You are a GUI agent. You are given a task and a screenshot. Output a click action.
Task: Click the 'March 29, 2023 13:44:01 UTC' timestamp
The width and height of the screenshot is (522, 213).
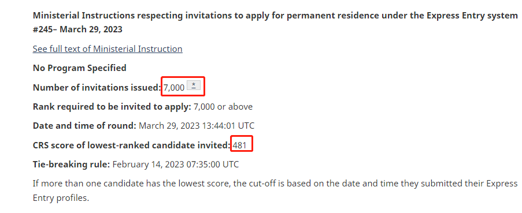click(197, 126)
